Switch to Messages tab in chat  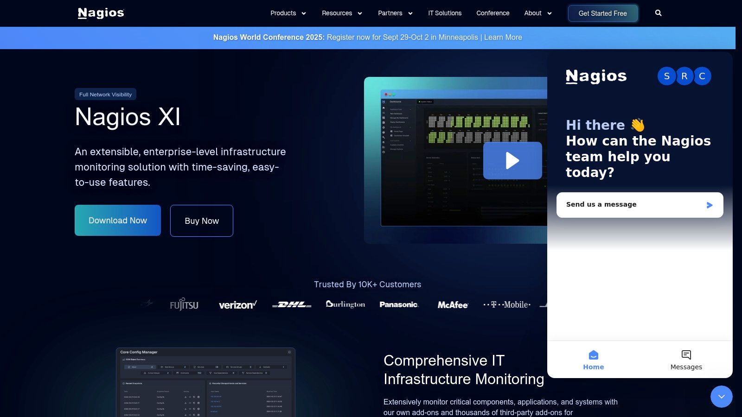click(x=686, y=360)
